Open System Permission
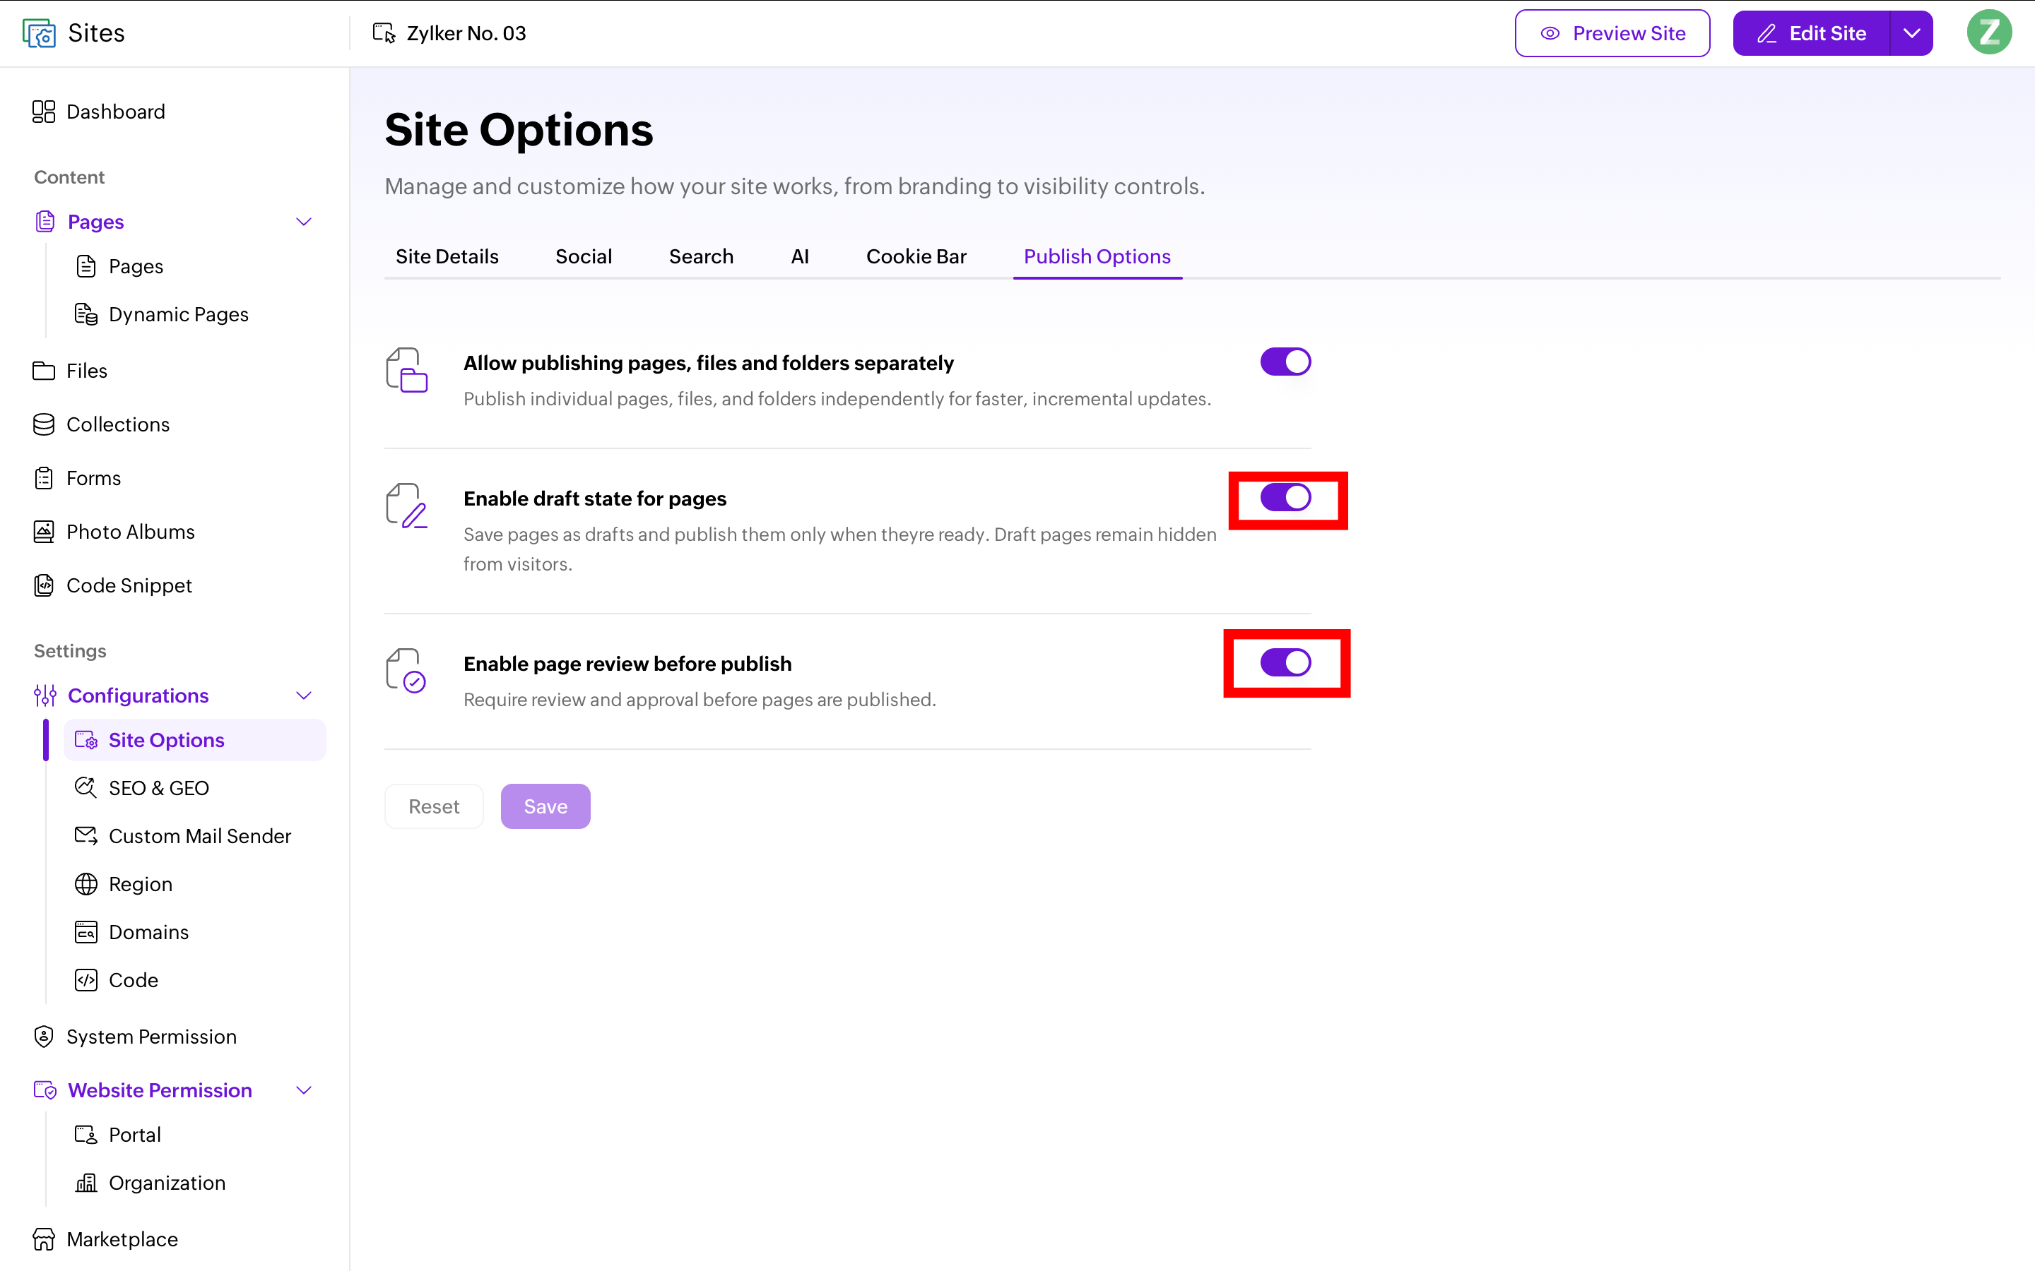 point(134,1037)
